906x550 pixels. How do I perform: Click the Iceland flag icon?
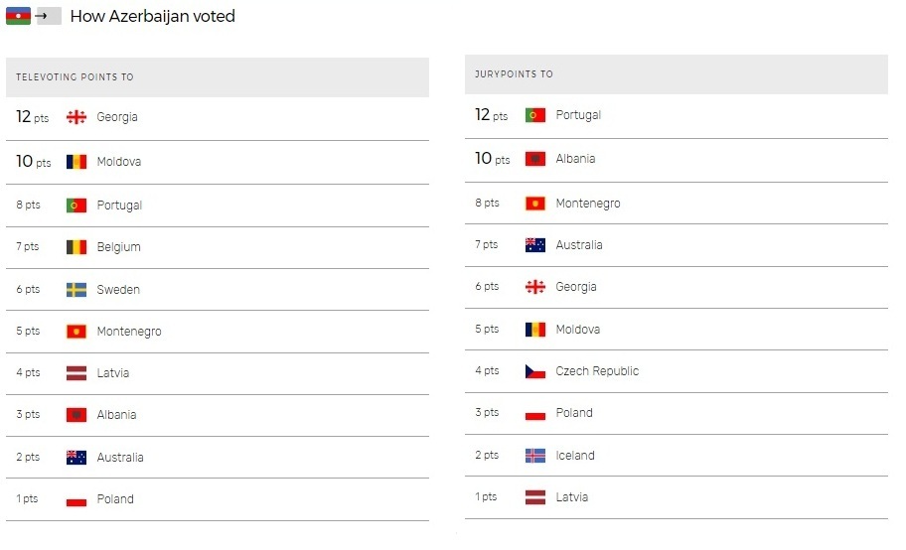tap(535, 456)
